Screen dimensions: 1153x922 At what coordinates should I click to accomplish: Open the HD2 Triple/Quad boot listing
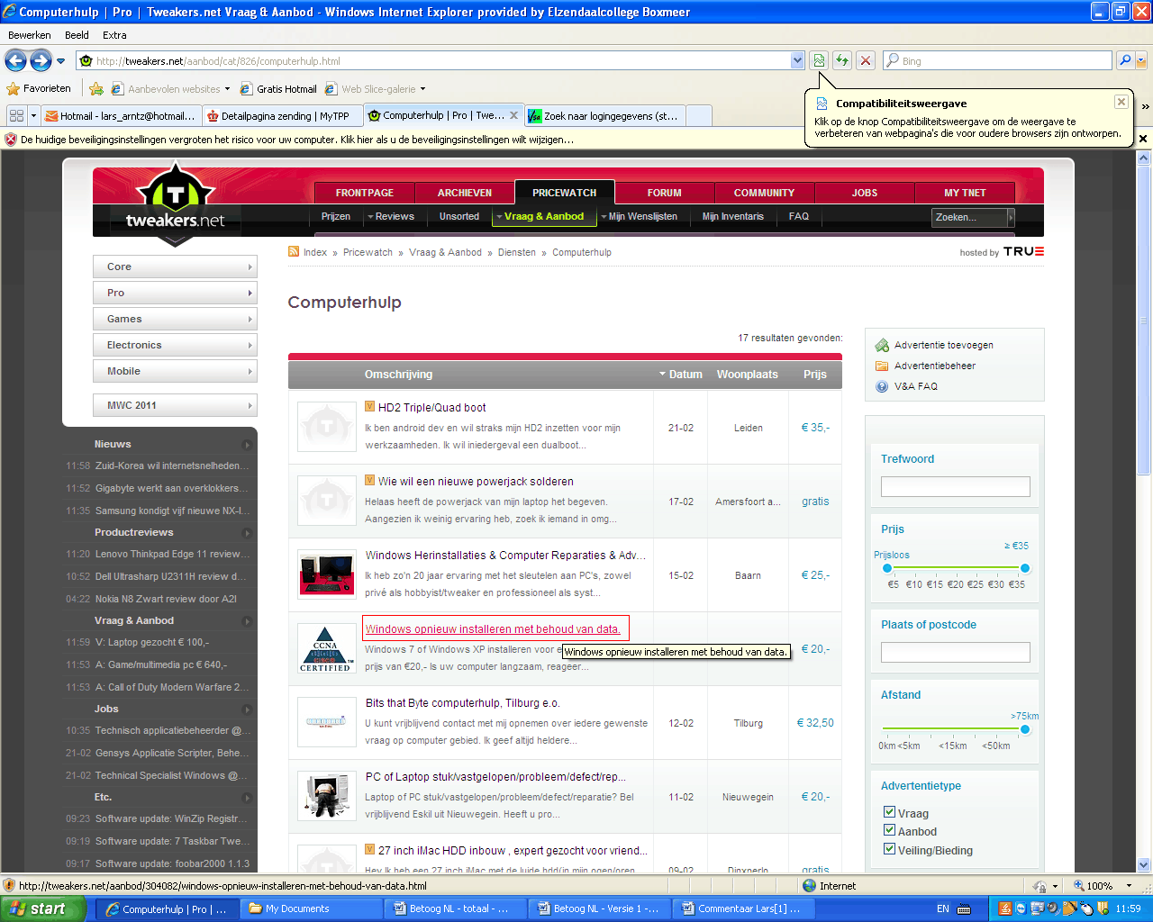(431, 407)
